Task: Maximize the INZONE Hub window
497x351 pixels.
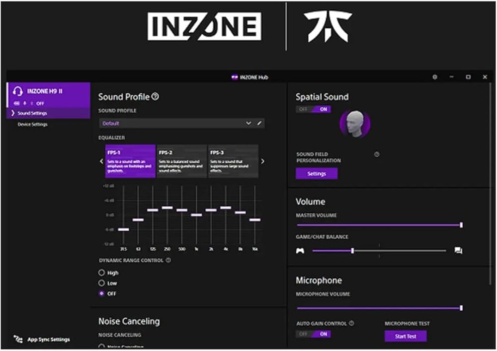Action: (x=468, y=77)
